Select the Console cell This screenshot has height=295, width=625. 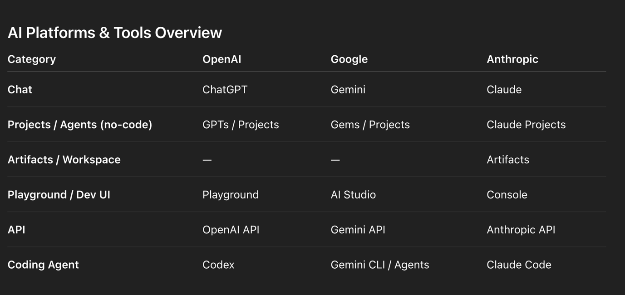tap(507, 195)
